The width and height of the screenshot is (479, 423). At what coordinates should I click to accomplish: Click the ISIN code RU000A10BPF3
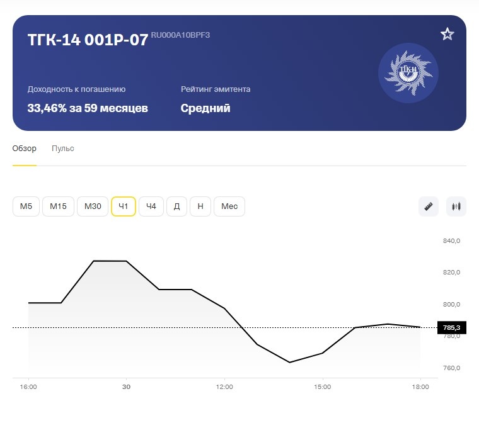(180, 35)
